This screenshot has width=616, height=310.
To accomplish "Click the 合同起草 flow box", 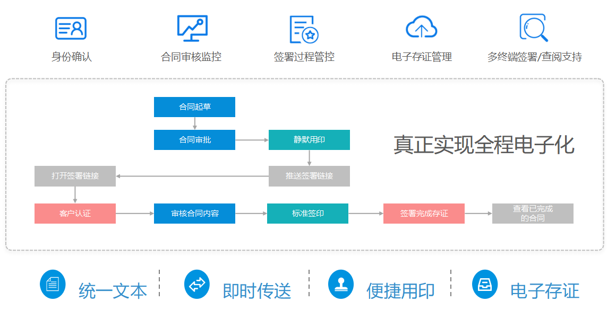I will 194,107.
